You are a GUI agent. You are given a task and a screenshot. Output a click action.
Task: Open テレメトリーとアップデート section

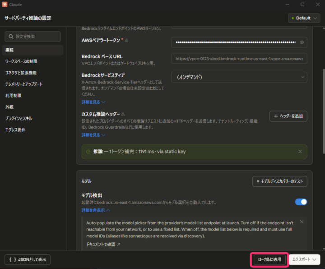pos(33,84)
